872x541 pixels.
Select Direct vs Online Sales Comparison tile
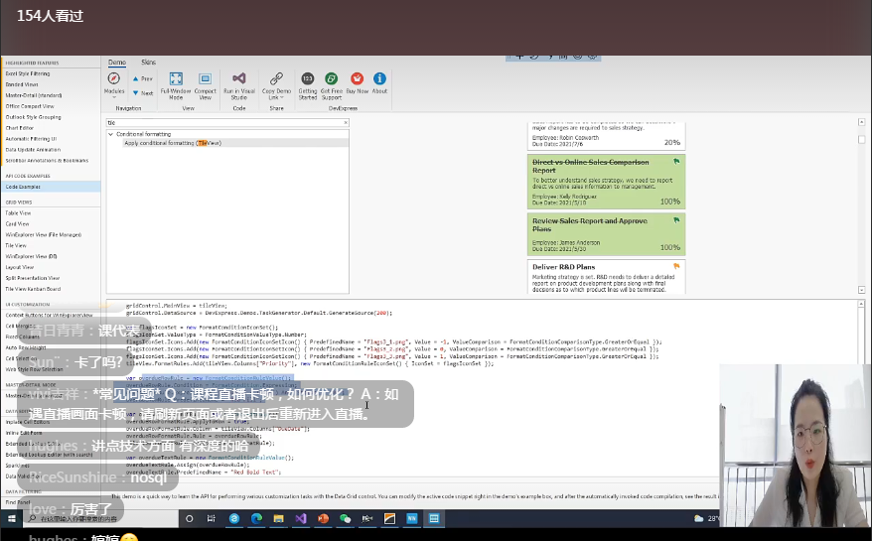tap(606, 182)
